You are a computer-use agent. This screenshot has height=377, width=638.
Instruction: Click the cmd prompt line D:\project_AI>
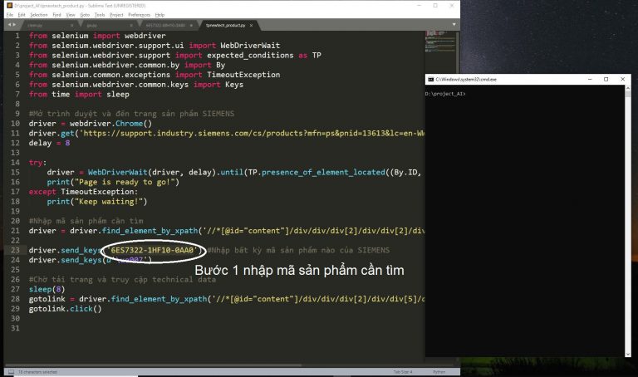pos(446,94)
